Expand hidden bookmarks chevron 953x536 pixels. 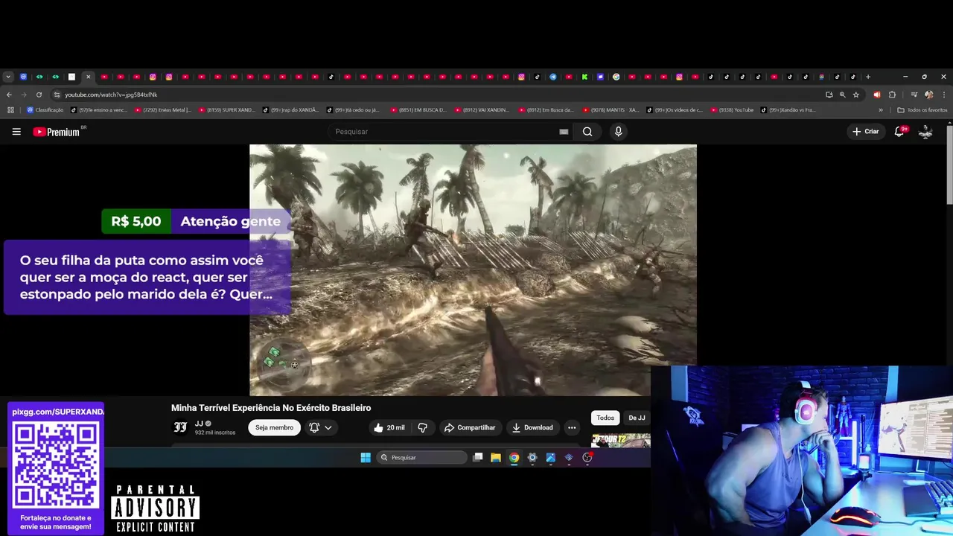pyautogui.click(x=881, y=110)
